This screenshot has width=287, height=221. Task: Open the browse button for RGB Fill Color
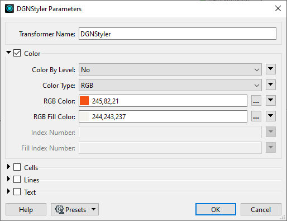point(256,116)
